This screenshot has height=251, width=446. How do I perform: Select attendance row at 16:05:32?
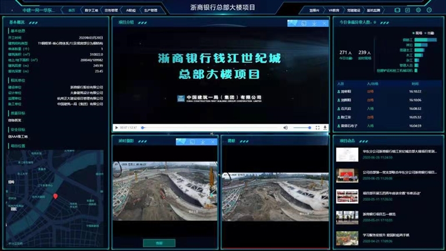coord(389,117)
